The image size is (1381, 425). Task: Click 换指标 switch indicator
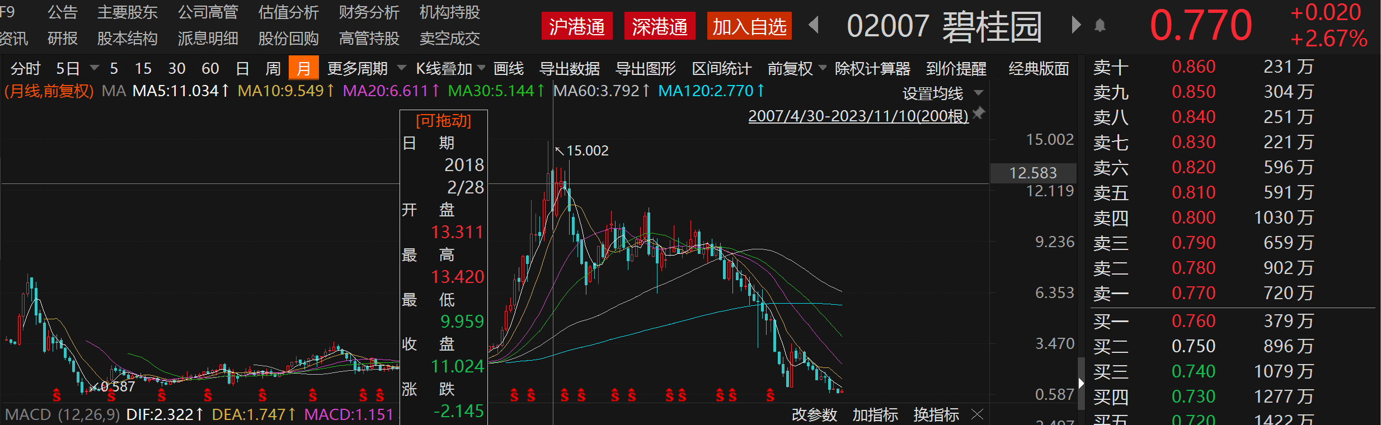click(x=936, y=414)
